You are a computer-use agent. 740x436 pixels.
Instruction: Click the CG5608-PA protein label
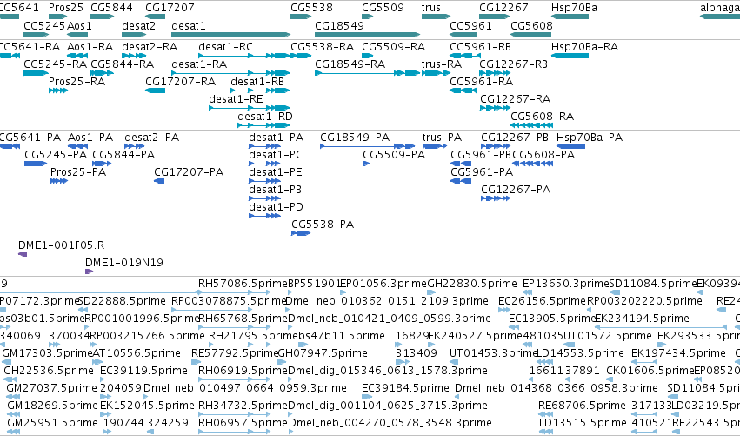(543, 155)
